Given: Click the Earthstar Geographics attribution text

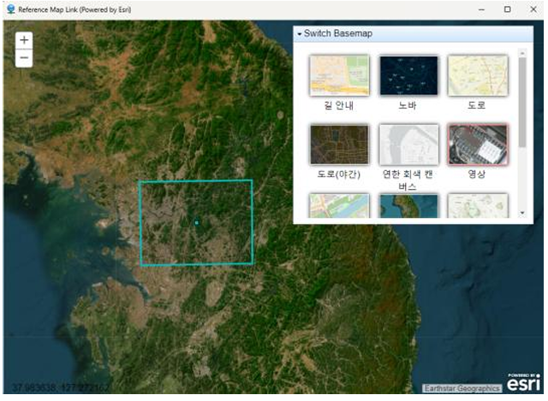Looking at the screenshot, I should pos(462,388).
